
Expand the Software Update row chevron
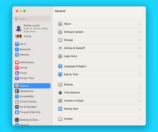(x=140, y=32)
